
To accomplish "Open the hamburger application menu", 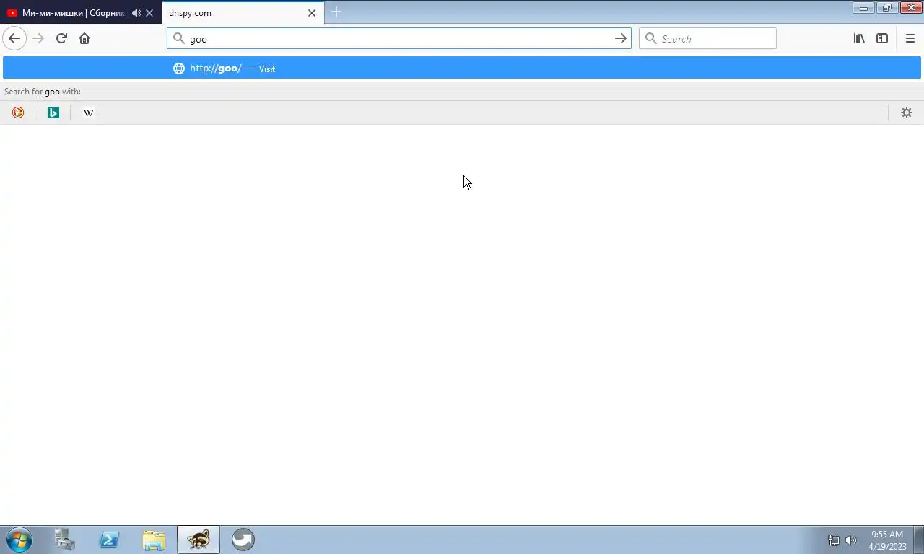I will click(910, 38).
